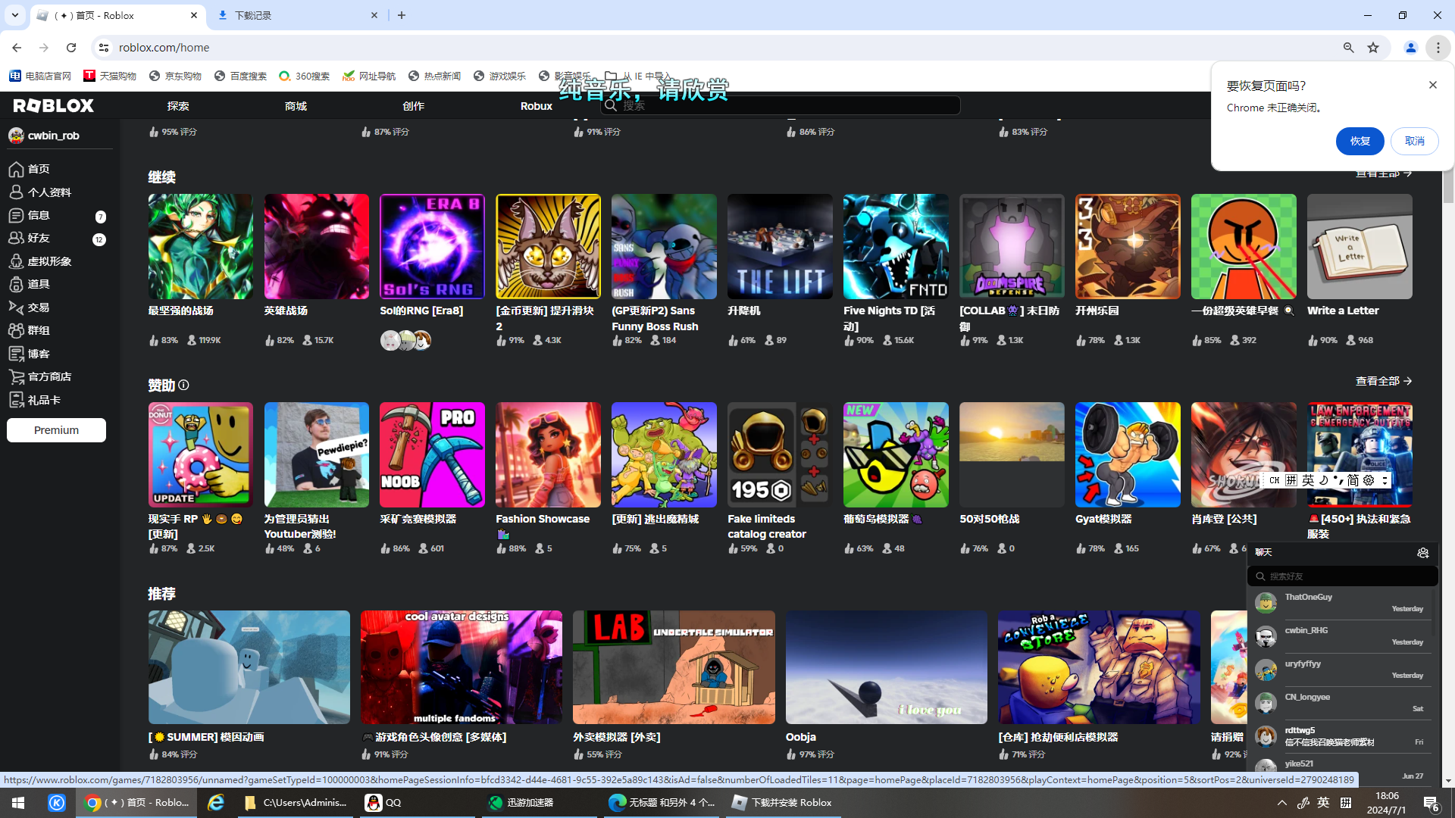The width and height of the screenshot is (1455, 818).
Task: Open Write a Letter game thumbnail
Action: (1360, 246)
